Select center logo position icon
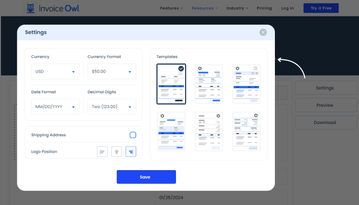 [x=116, y=152]
